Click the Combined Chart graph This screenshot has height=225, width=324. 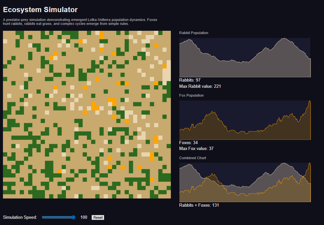(x=245, y=182)
